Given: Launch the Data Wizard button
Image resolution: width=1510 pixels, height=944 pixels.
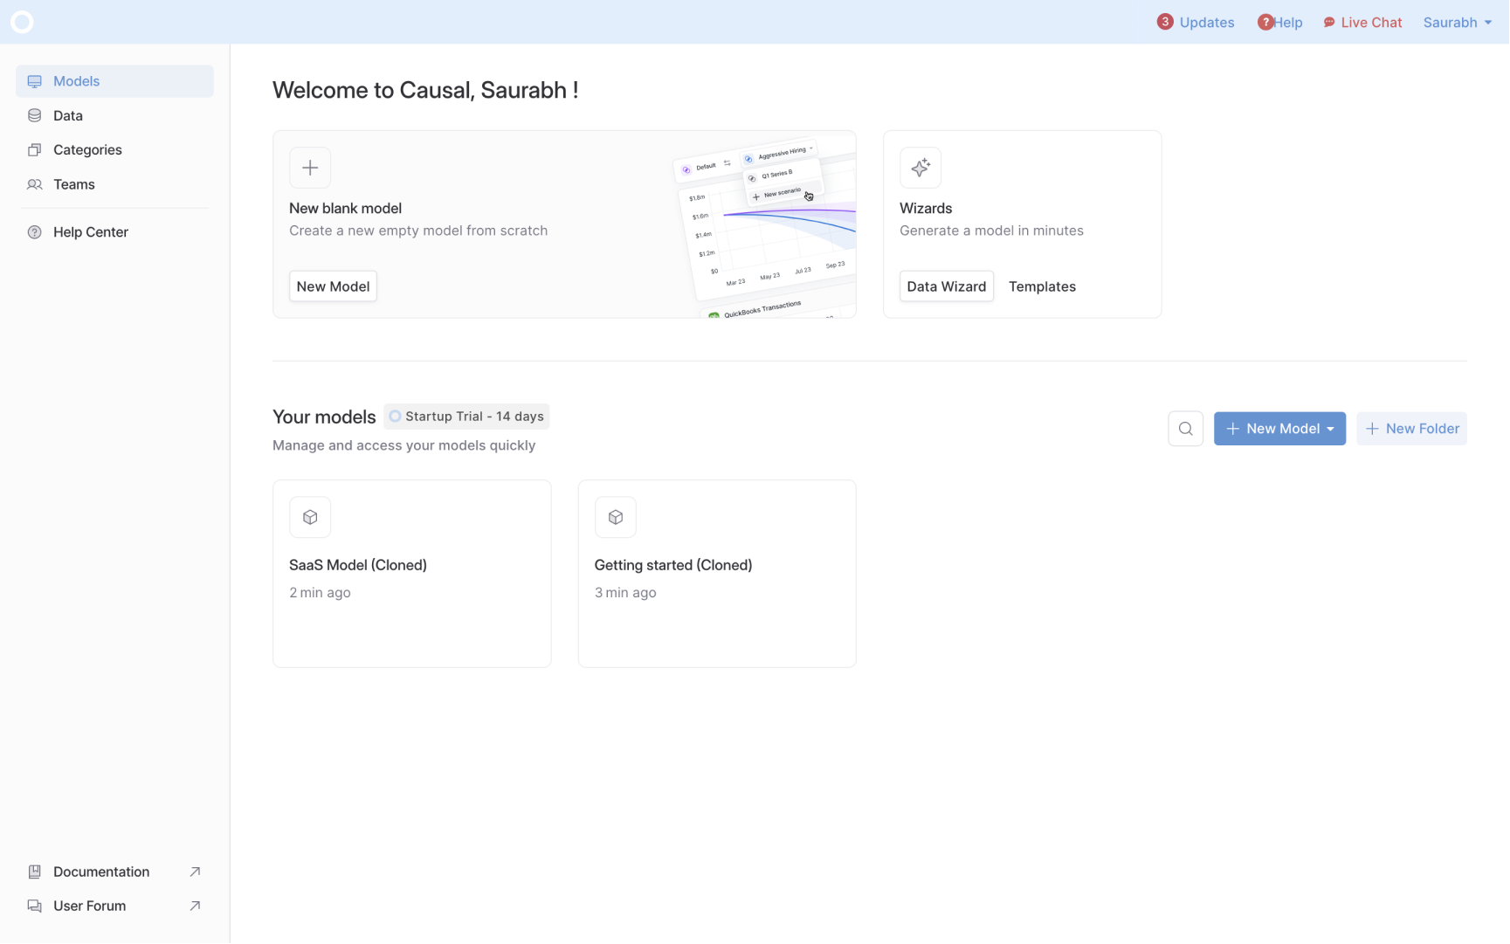Looking at the screenshot, I should pos(946,286).
